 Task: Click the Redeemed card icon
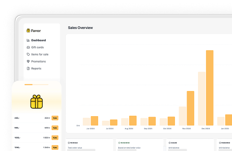point(220,143)
